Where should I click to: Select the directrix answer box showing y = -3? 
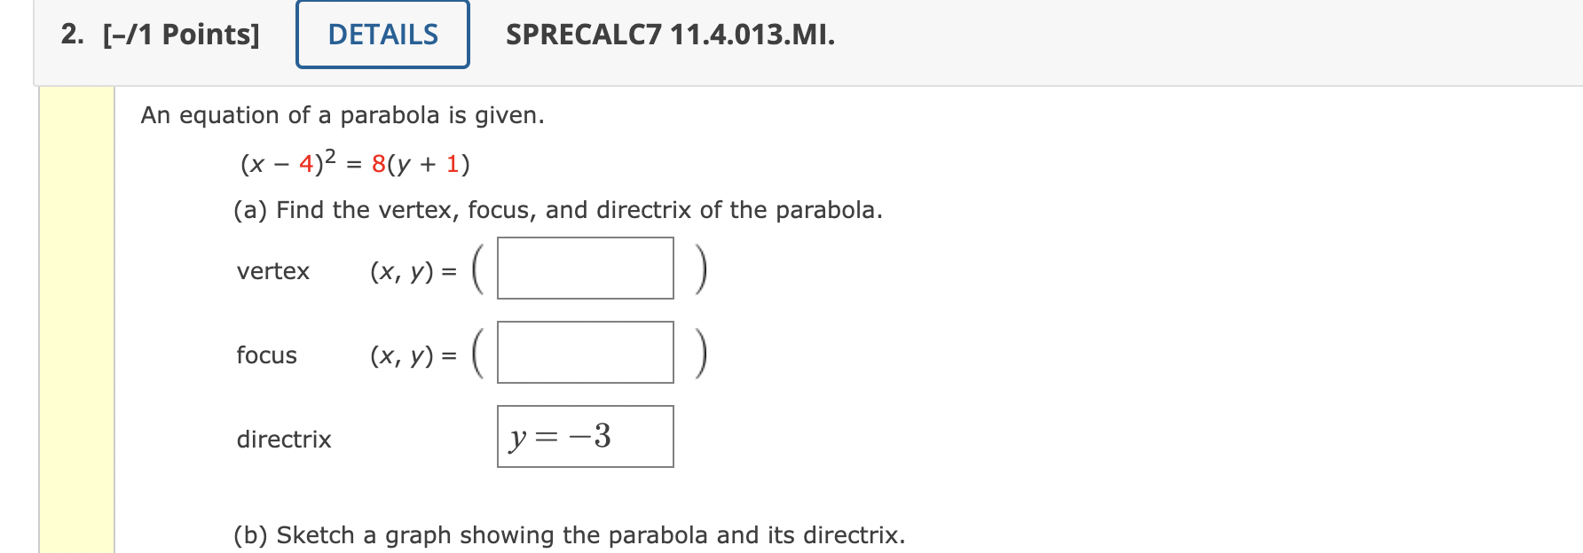pyautogui.click(x=584, y=435)
